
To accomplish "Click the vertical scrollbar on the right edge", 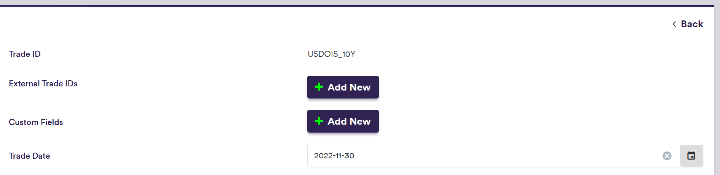I will (717, 91).
